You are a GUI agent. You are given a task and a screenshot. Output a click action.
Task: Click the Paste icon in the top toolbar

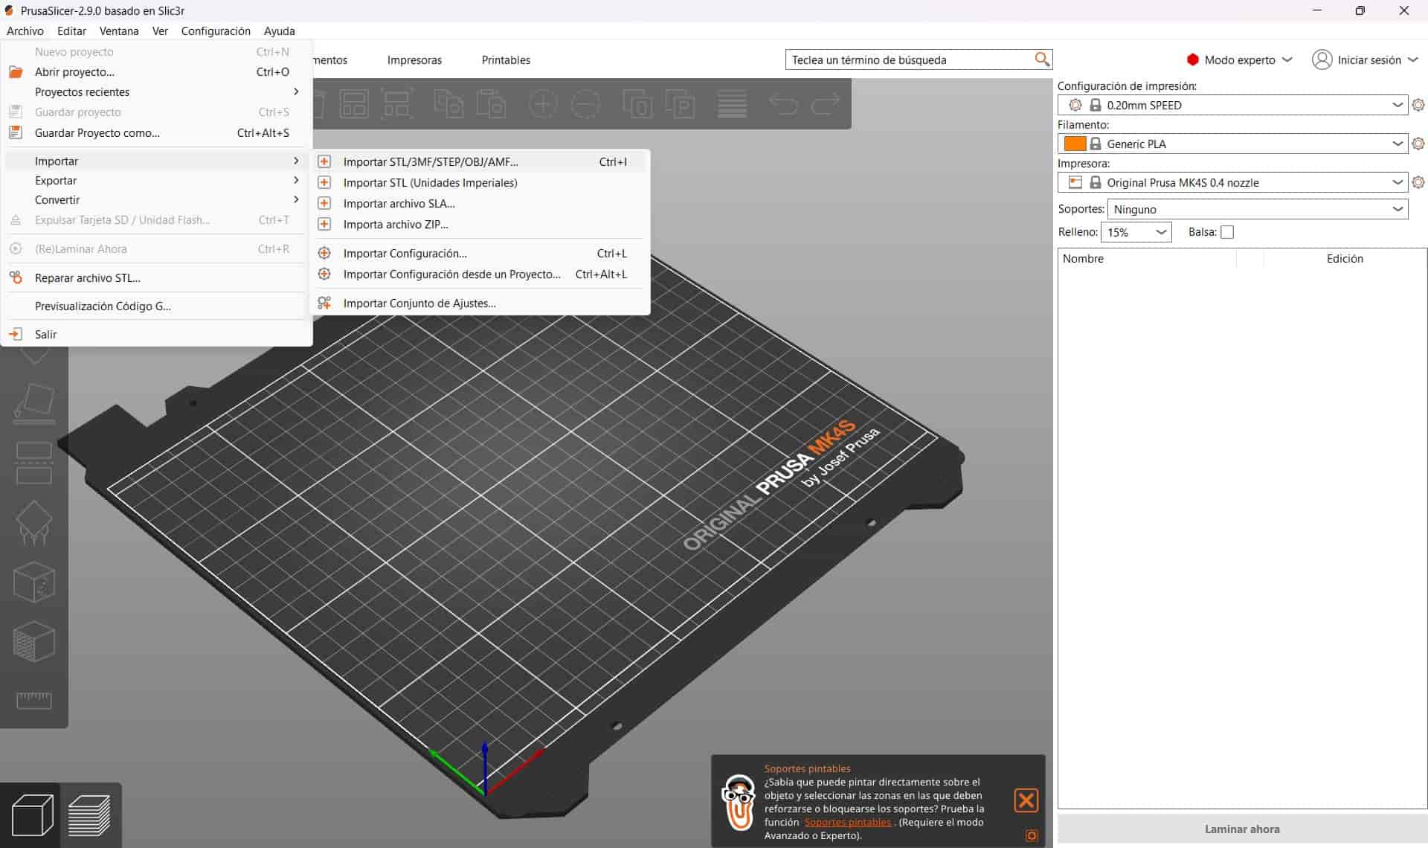(x=491, y=104)
